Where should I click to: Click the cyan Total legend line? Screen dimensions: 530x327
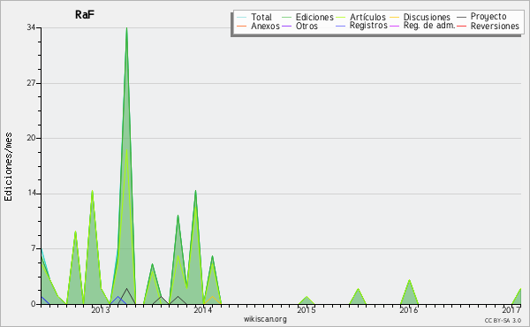[x=241, y=17]
